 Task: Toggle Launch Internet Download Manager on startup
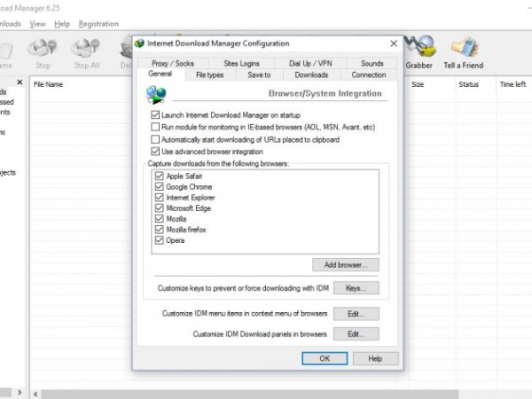[x=155, y=114]
